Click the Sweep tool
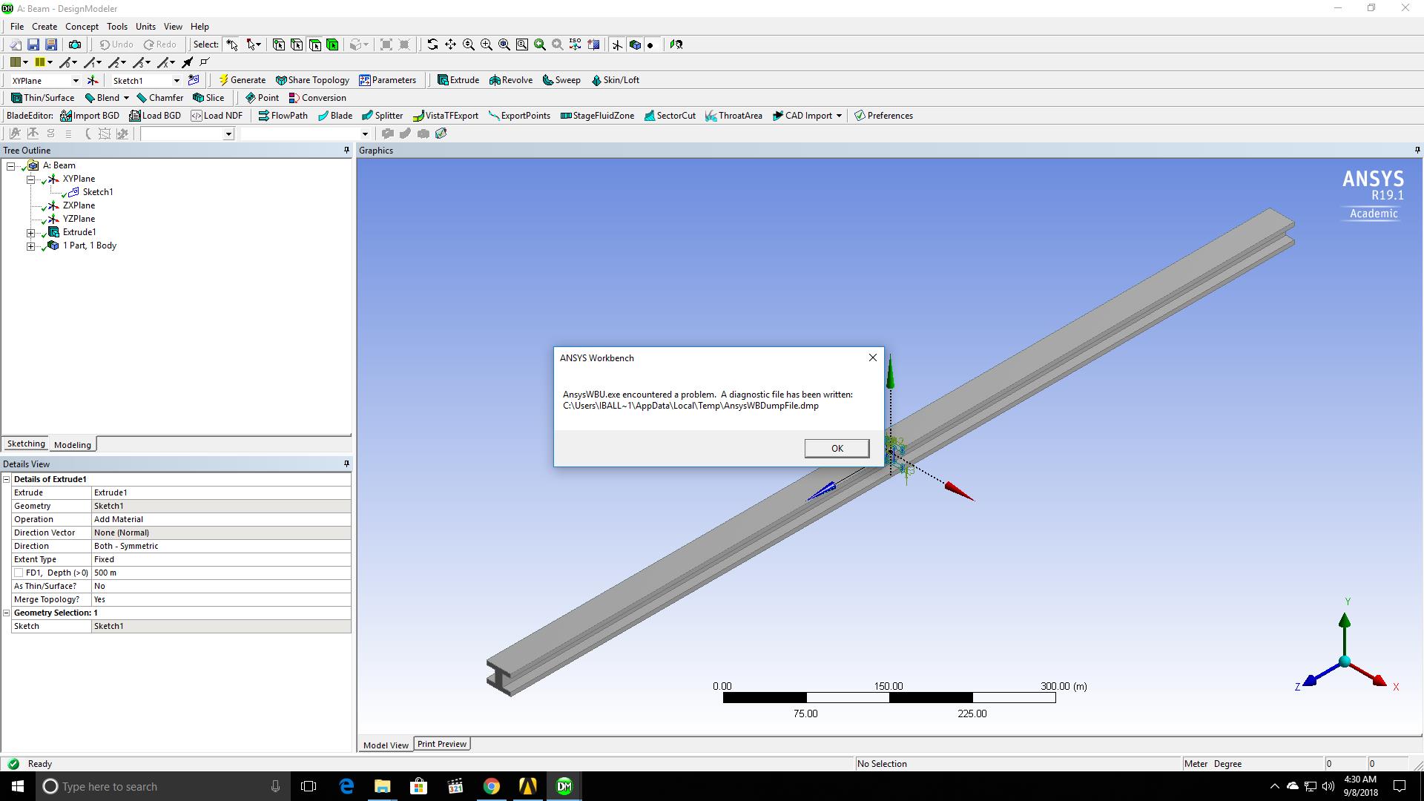 (561, 80)
